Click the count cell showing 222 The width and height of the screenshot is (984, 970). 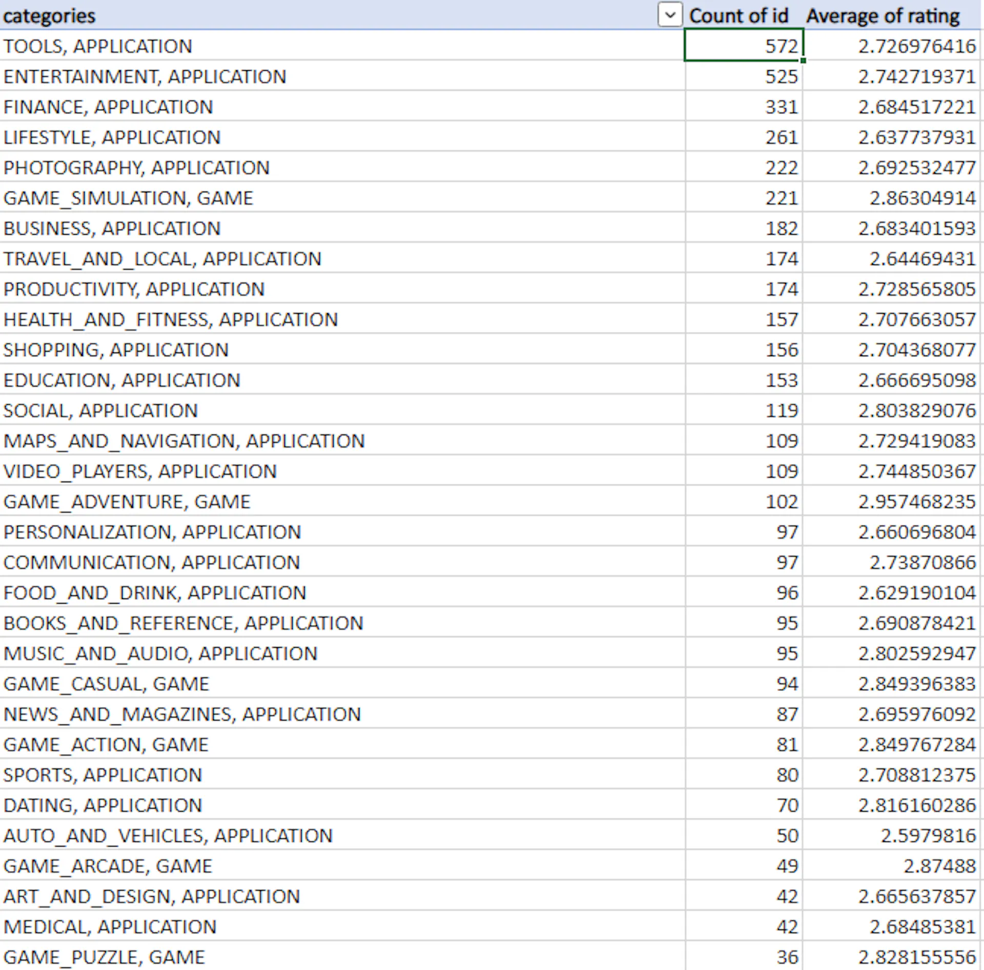(744, 168)
